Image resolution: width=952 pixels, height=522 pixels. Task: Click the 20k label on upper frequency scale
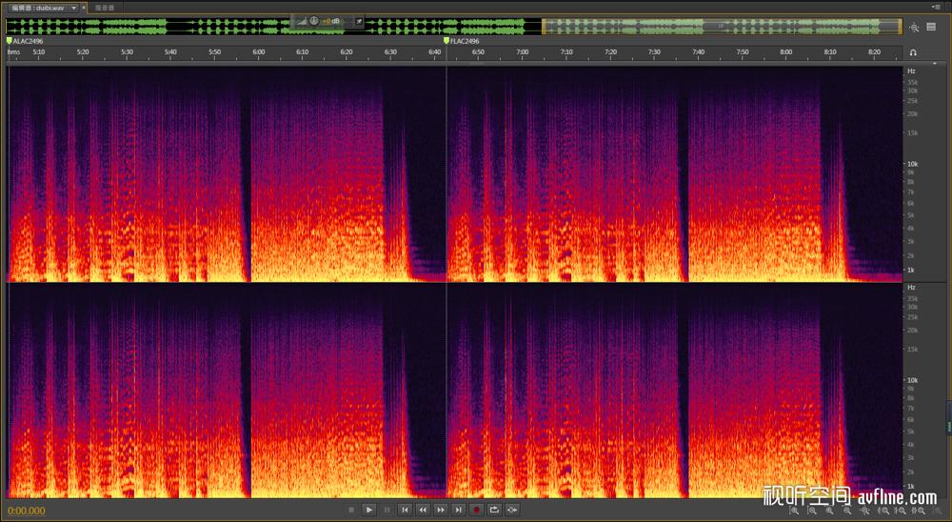912,113
